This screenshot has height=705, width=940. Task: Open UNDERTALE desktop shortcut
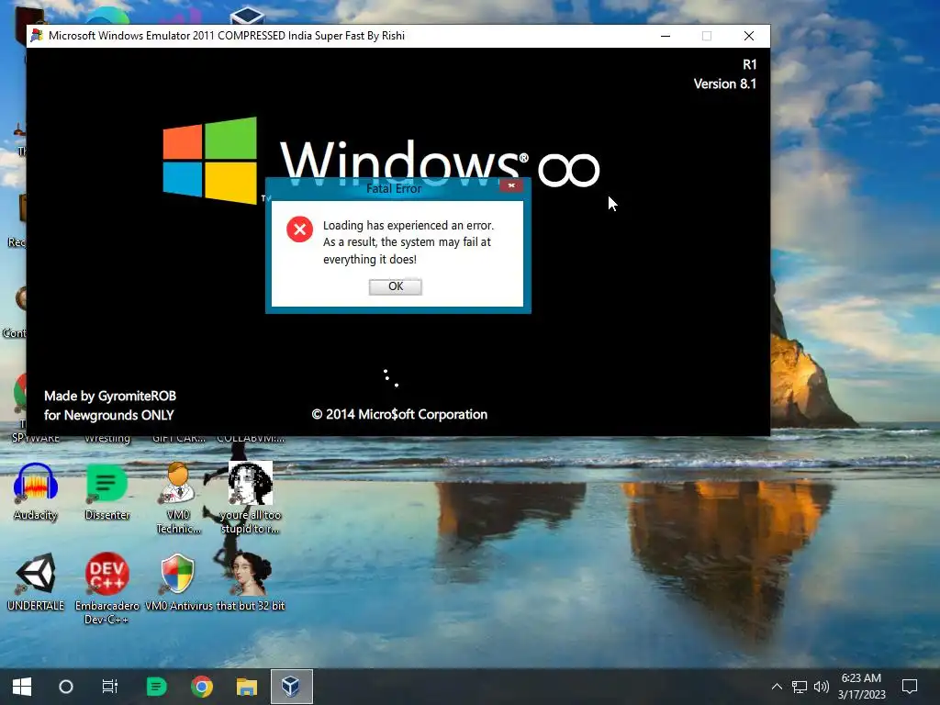[x=36, y=581]
